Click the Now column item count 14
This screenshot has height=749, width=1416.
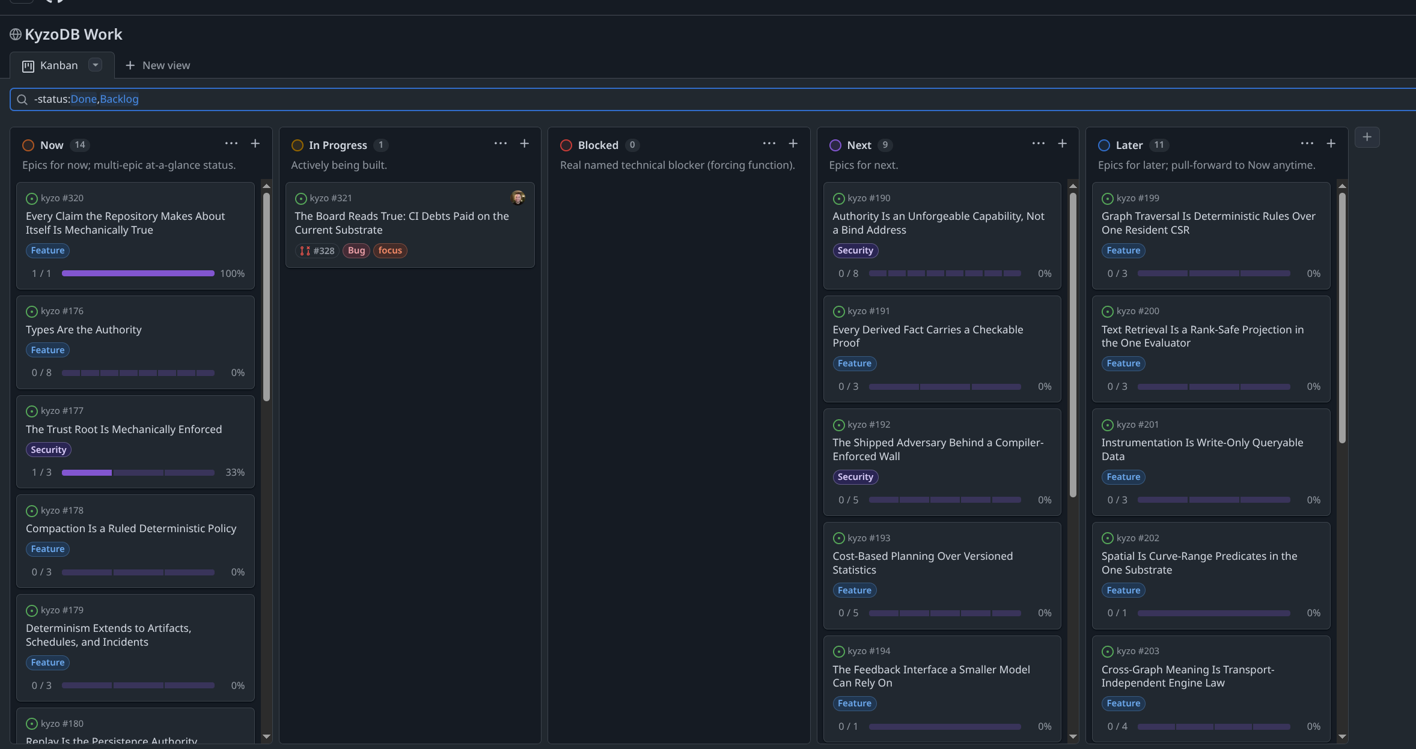click(80, 145)
